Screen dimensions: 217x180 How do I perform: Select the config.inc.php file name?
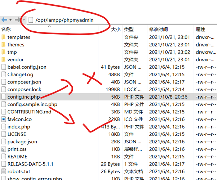click(x=24, y=97)
